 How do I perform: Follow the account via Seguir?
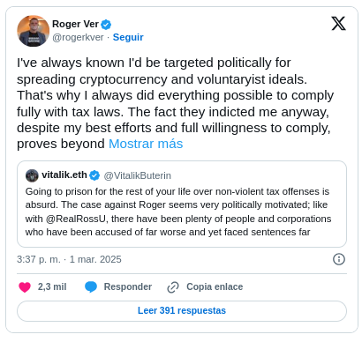click(x=128, y=37)
